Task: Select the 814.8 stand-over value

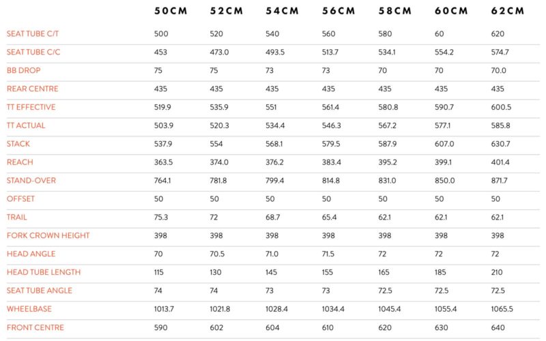Action: 332,181
